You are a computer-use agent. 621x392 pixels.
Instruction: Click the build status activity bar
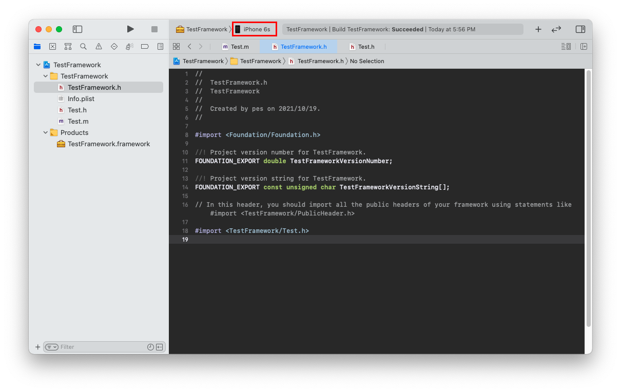403,29
